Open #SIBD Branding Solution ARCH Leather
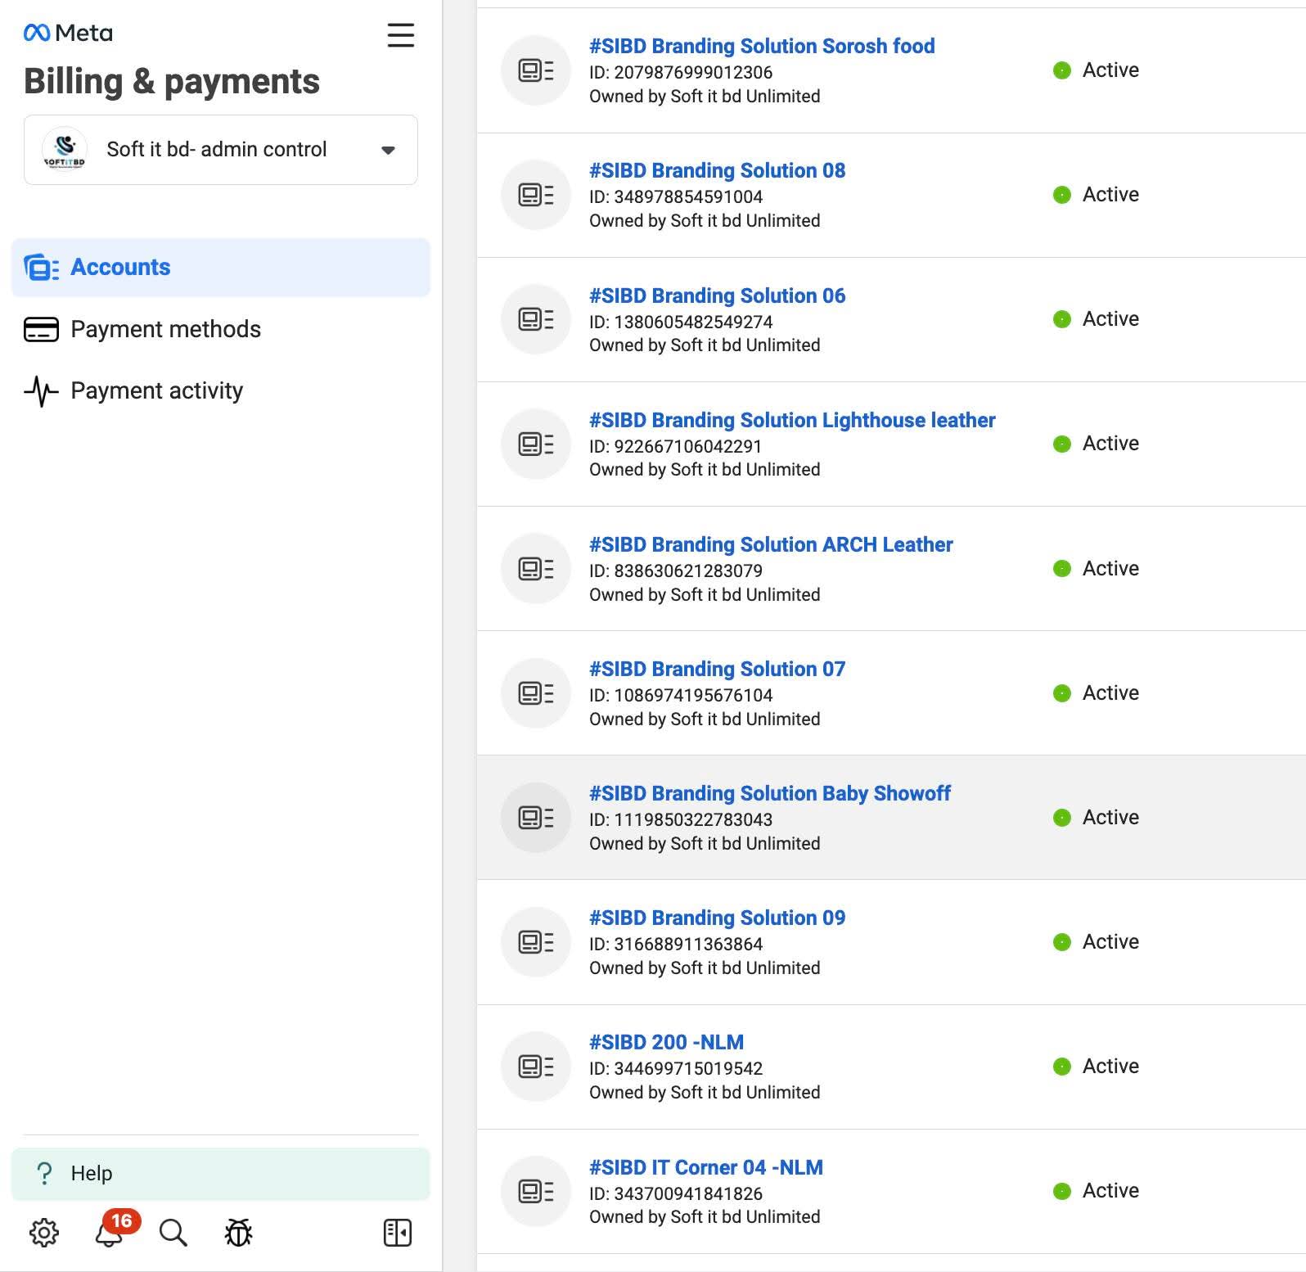Image resolution: width=1306 pixels, height=1272 pixels. [x=771, y=544]
